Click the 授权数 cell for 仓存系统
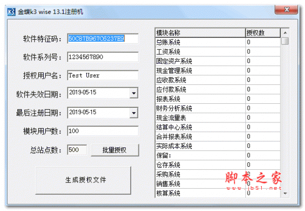 point(263,165)
